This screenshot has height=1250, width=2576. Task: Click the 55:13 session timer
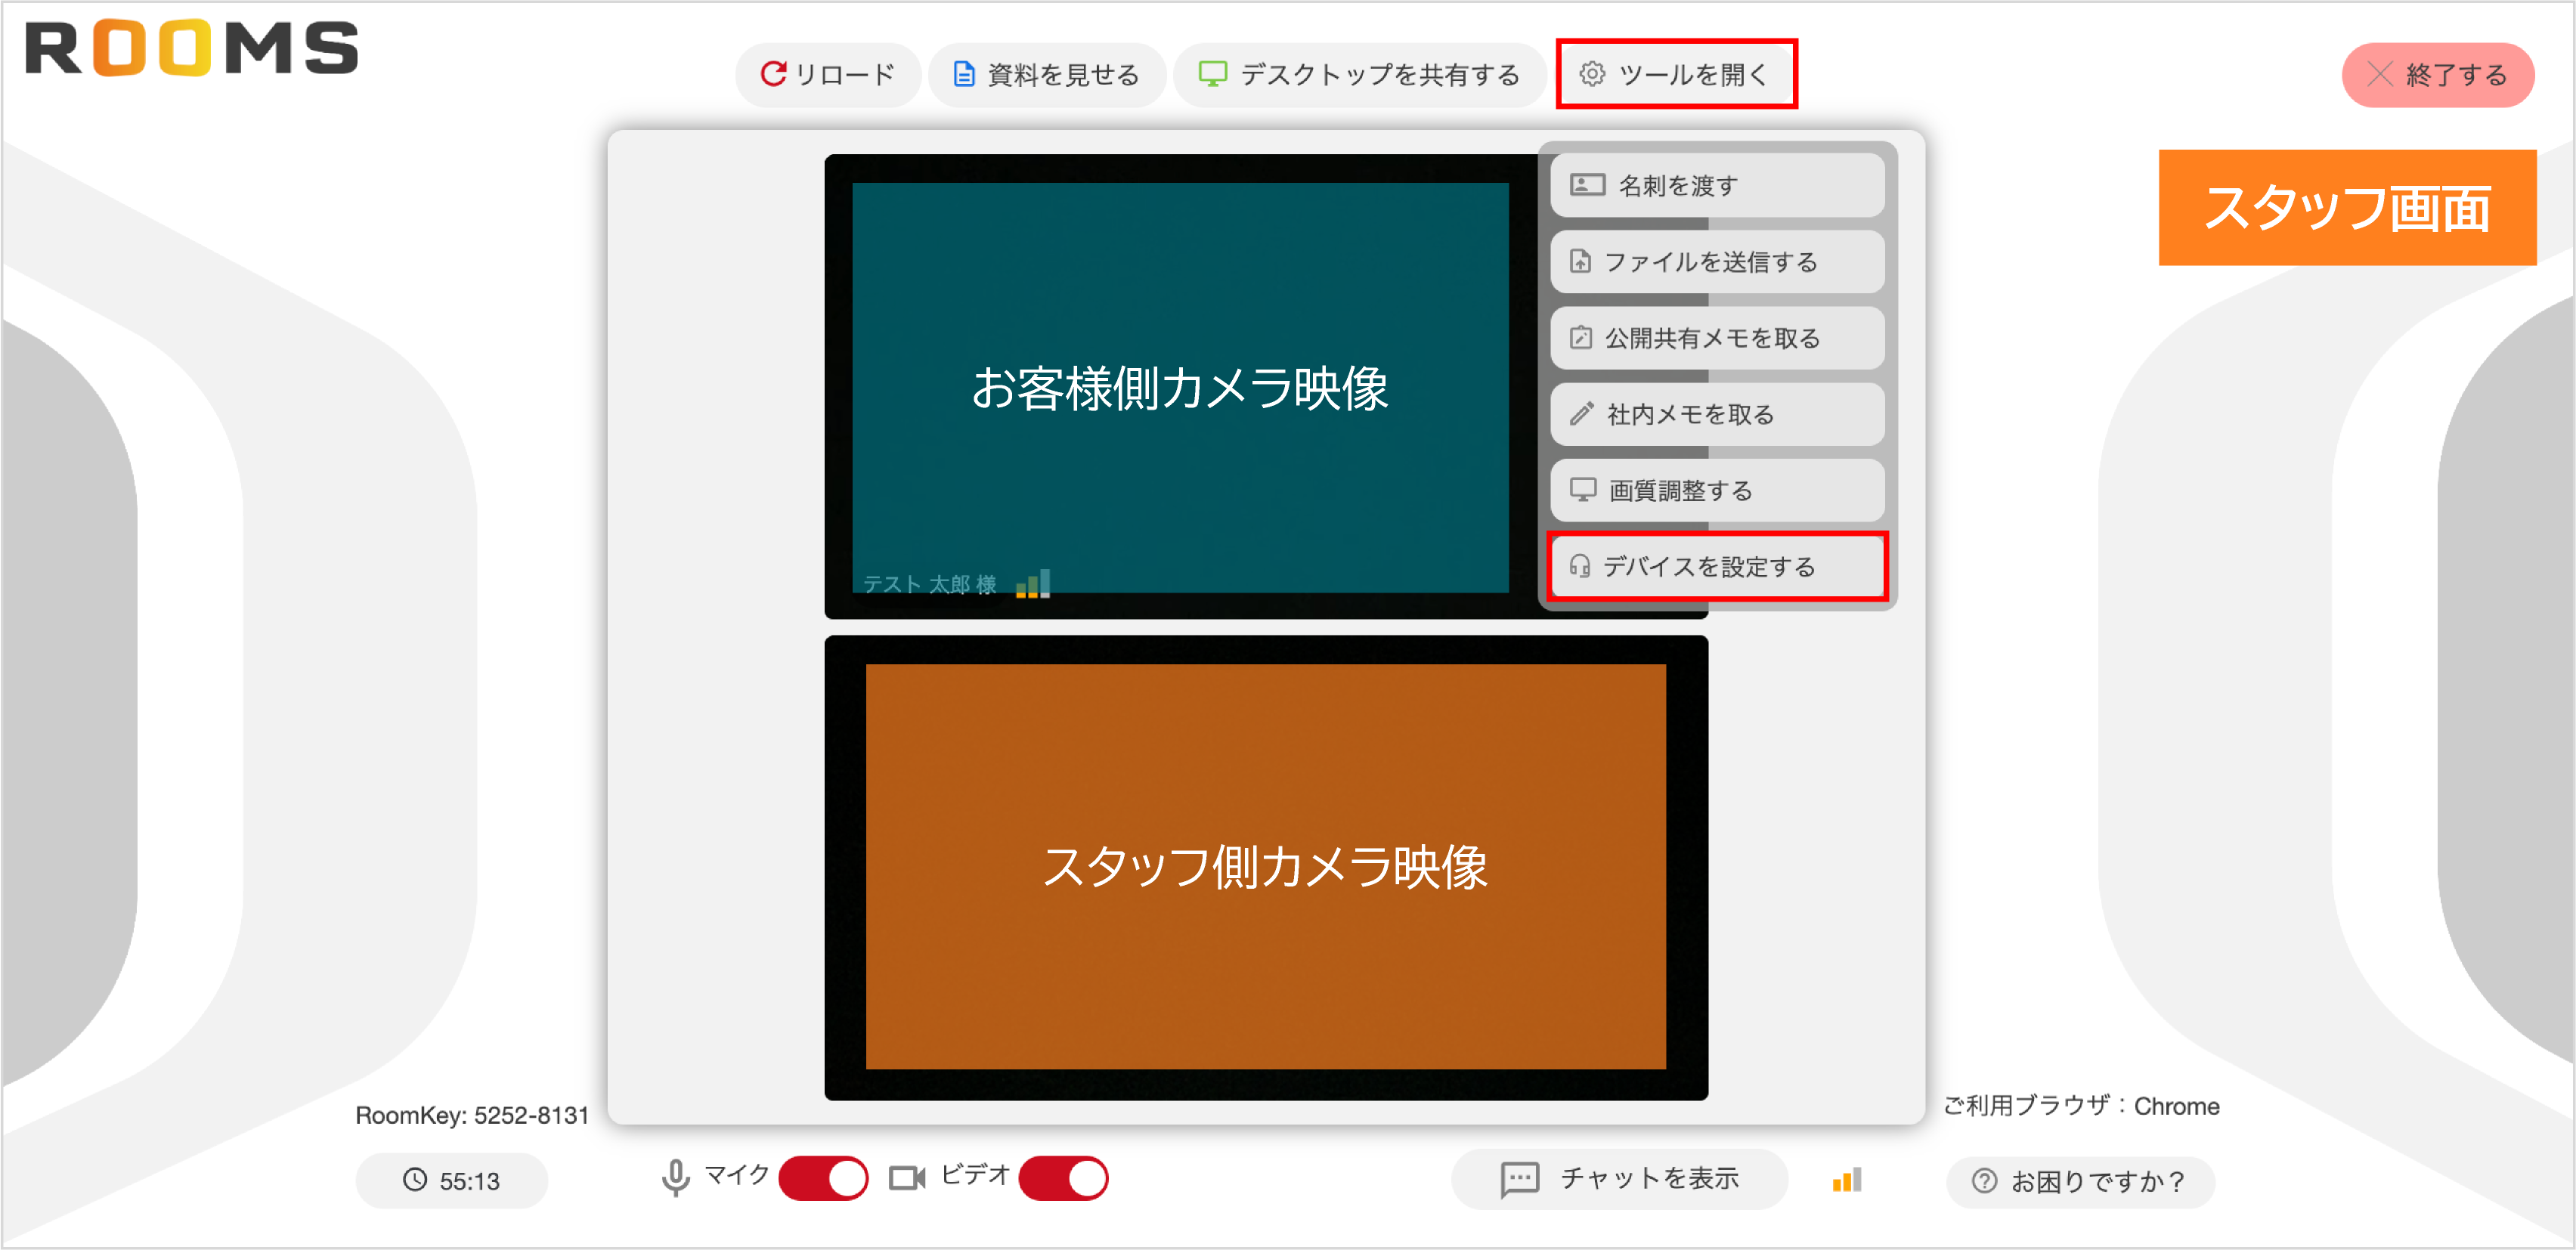coord(451,1180)
